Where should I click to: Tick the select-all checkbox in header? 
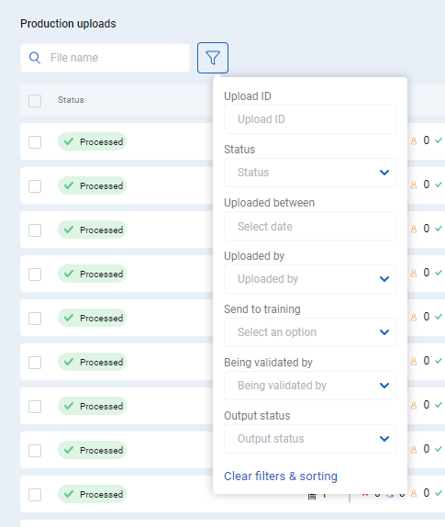[x=35, y=101]
